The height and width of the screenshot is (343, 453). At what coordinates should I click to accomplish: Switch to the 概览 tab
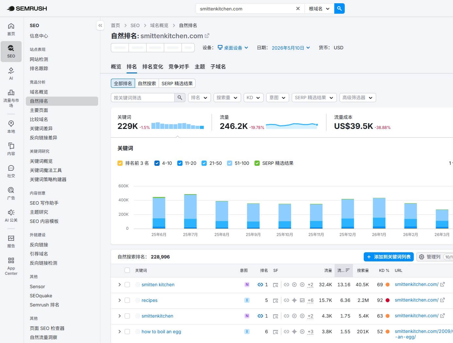pos(116,67)
